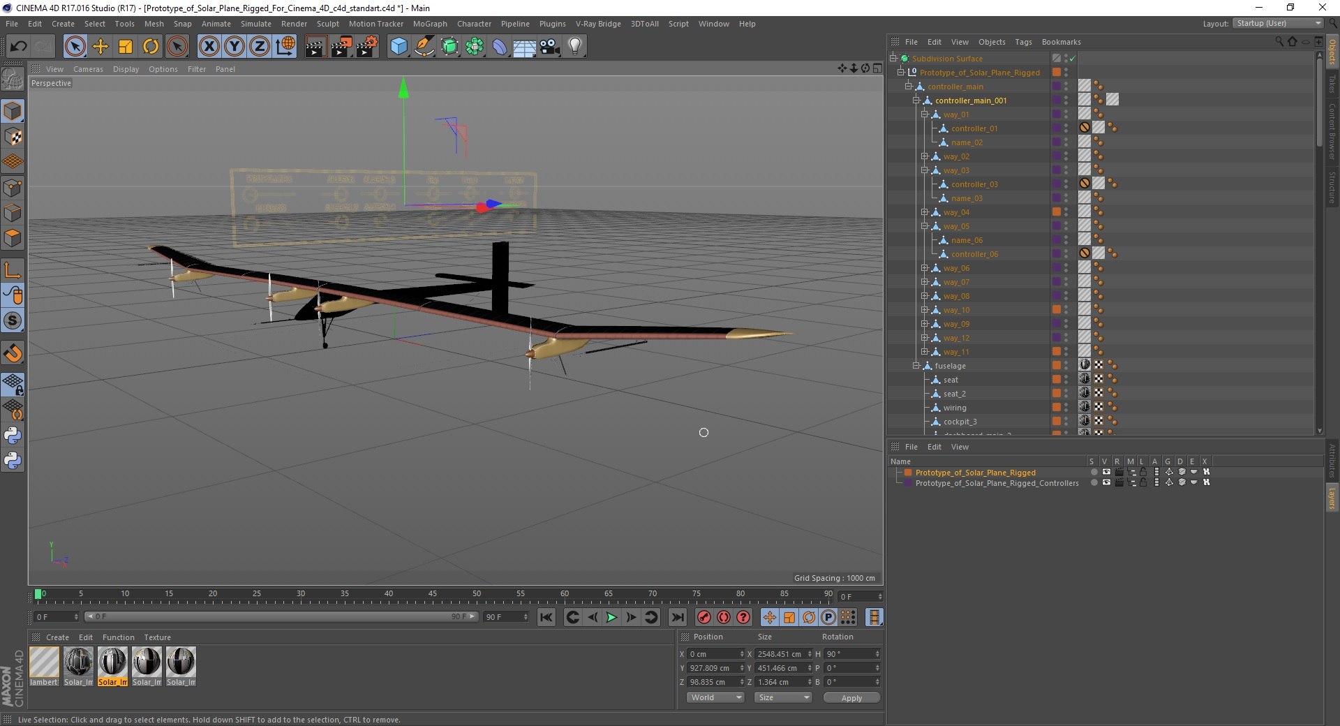This screenshot has width=1340, height=726.
Task: Click the Apply button
Action: 851,697
